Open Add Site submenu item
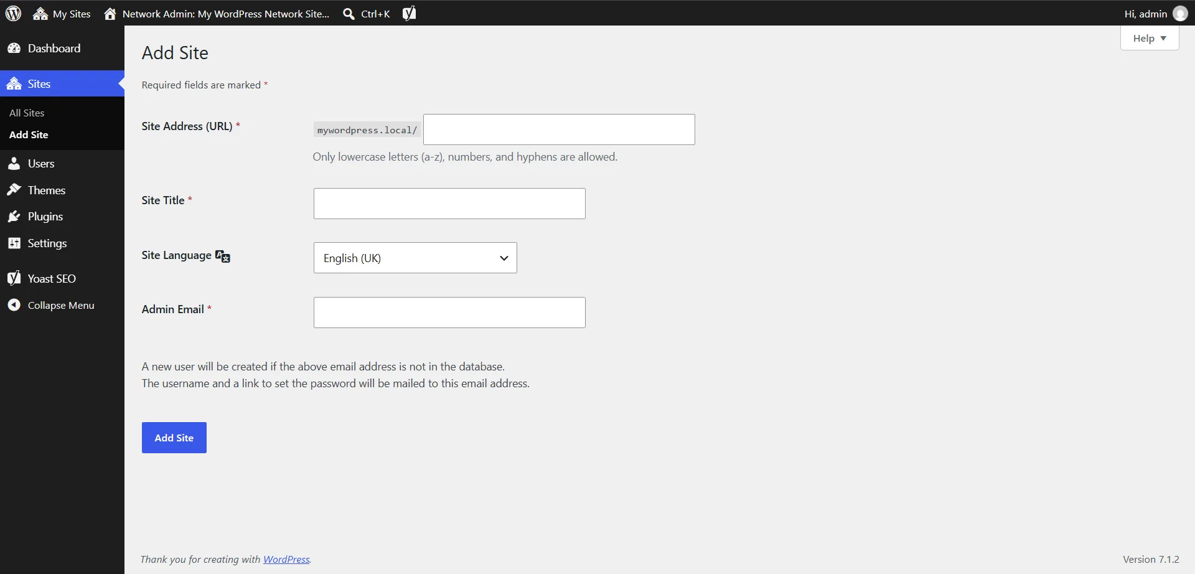Screen dimensions: 1195x574 (29, 134)
